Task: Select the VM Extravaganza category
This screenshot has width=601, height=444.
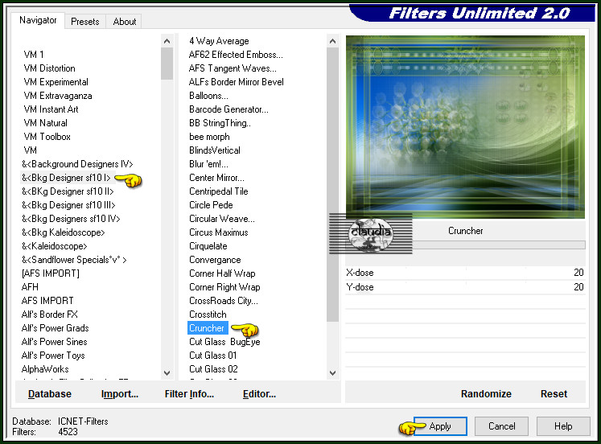Action: point(58,96)
